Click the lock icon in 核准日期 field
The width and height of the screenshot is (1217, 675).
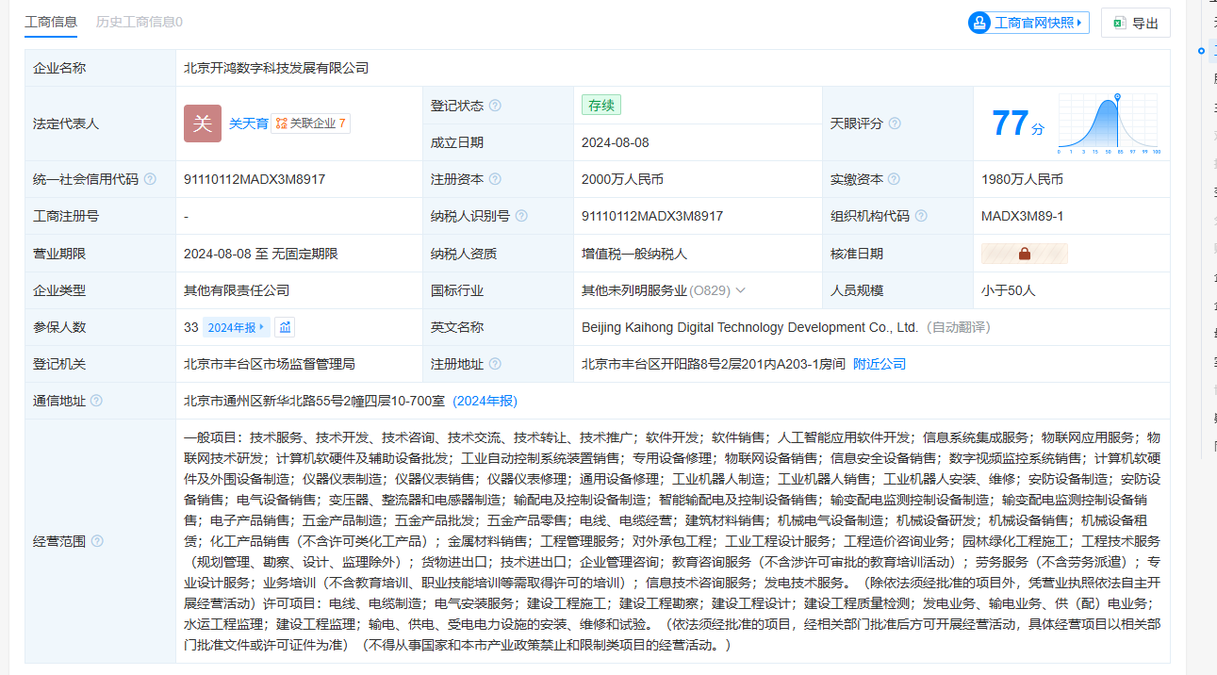[1024, 254]
